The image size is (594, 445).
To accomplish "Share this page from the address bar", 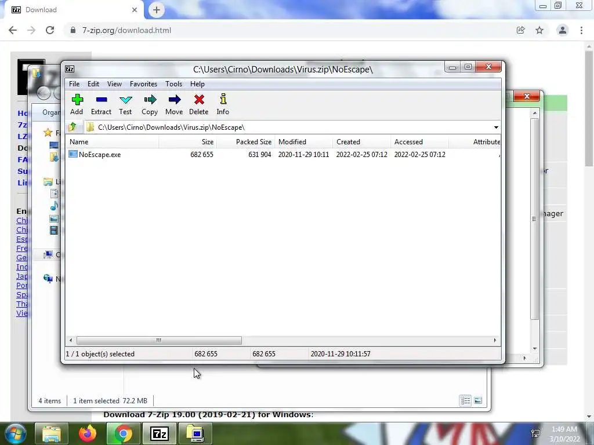I will point(520,30).
